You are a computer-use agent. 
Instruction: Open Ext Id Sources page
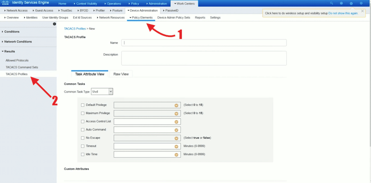pyautogui.click(x=83, y=18)
